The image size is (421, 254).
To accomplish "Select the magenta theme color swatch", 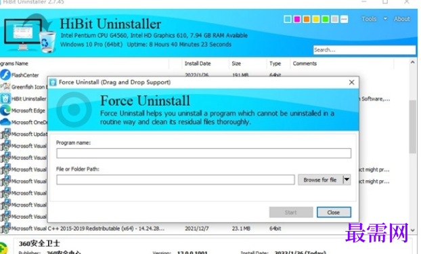I will [x=297, y=19].
